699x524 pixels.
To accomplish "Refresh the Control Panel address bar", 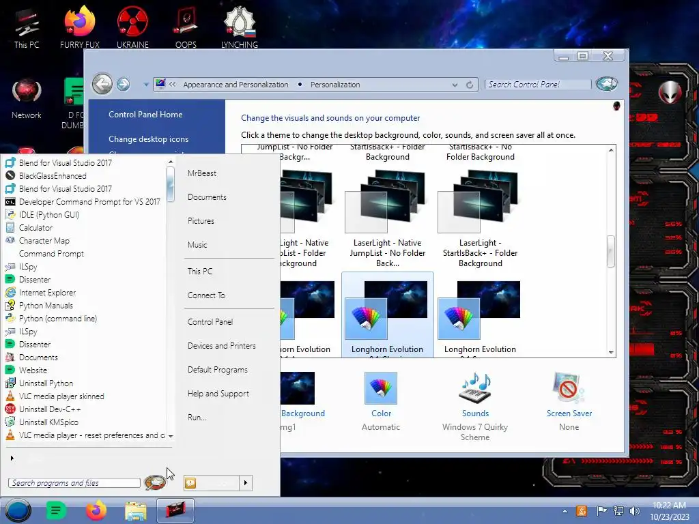I will 470,85.
